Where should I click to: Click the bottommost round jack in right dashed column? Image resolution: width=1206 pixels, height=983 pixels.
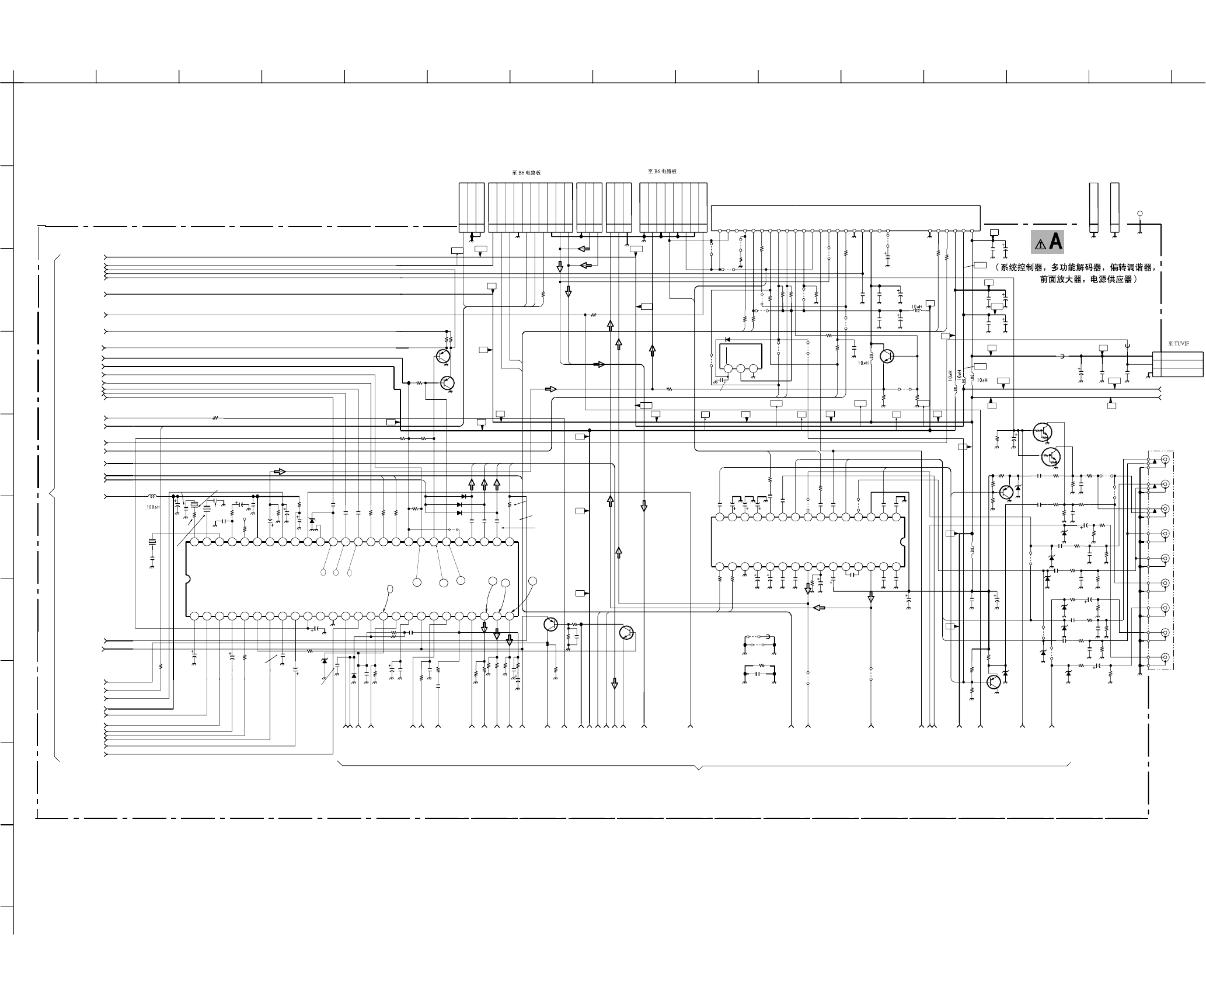pyautogui.click(x=1165, y=658)
